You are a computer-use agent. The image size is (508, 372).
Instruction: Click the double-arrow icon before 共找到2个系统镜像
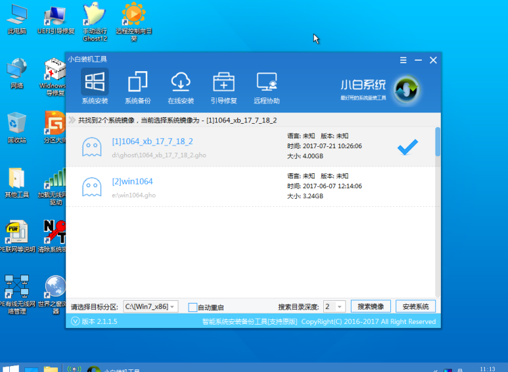point(72,120)
